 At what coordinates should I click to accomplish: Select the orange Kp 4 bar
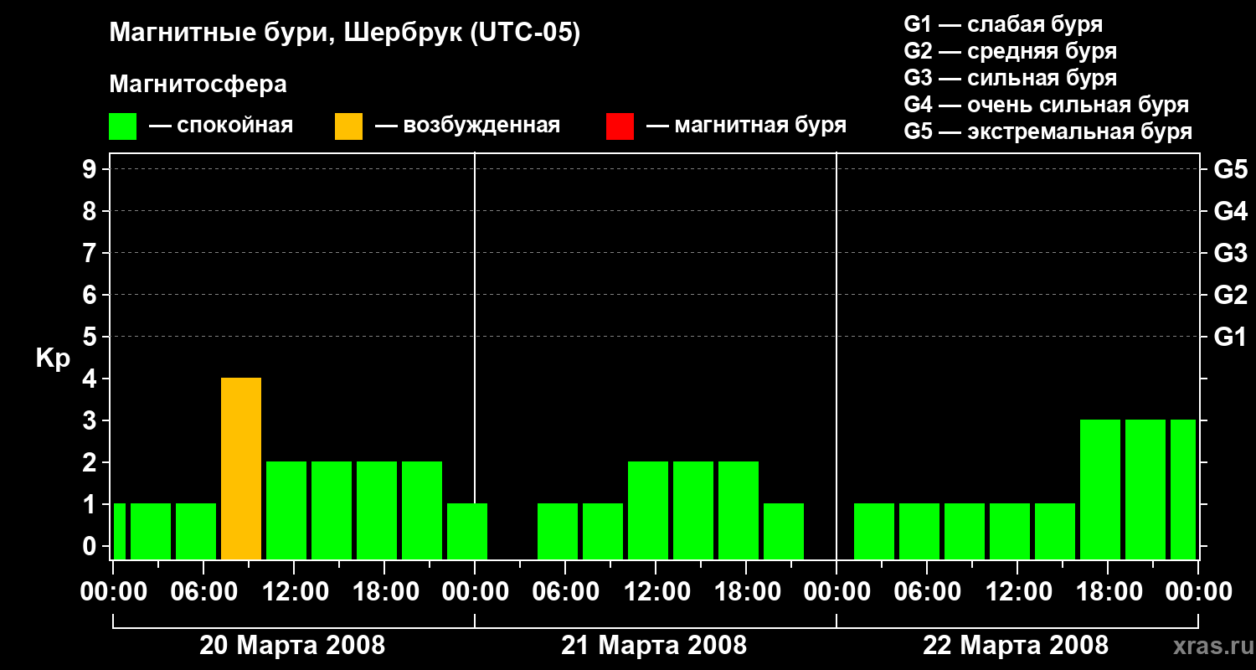241,468
